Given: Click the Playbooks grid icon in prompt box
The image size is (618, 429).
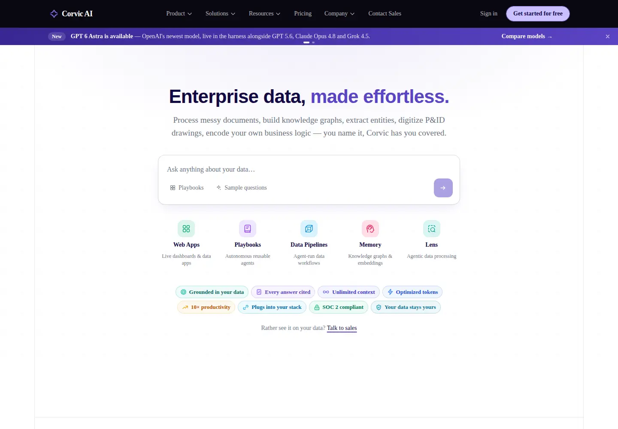Looking at the screenshot, I should (173, 188).
